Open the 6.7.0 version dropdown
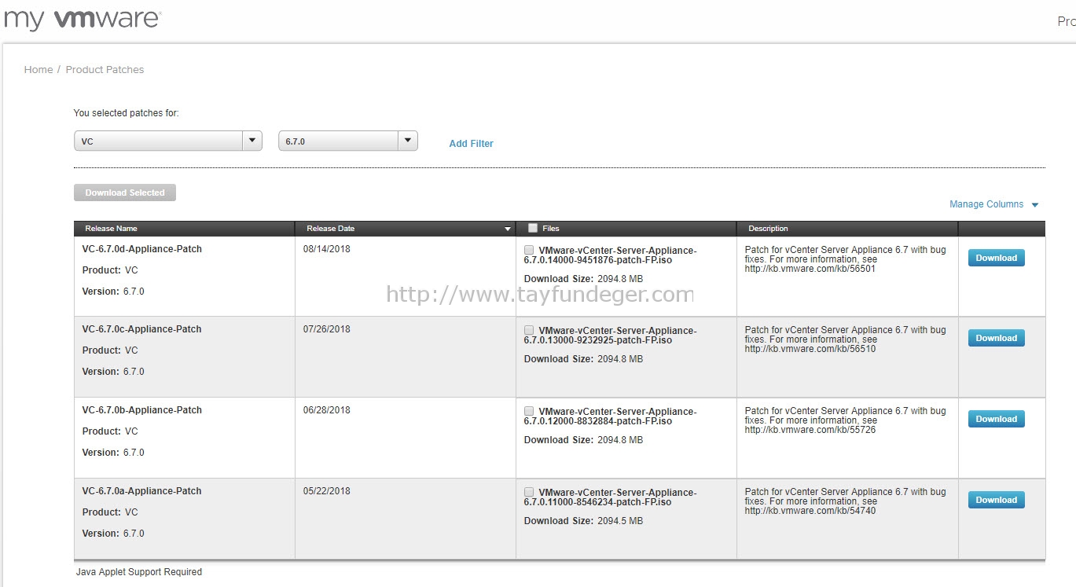Image resolution: width=1076 pixels, height=587 pixels. 348,141
